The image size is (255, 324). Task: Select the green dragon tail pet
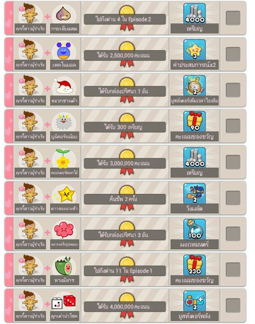(63, 266)
